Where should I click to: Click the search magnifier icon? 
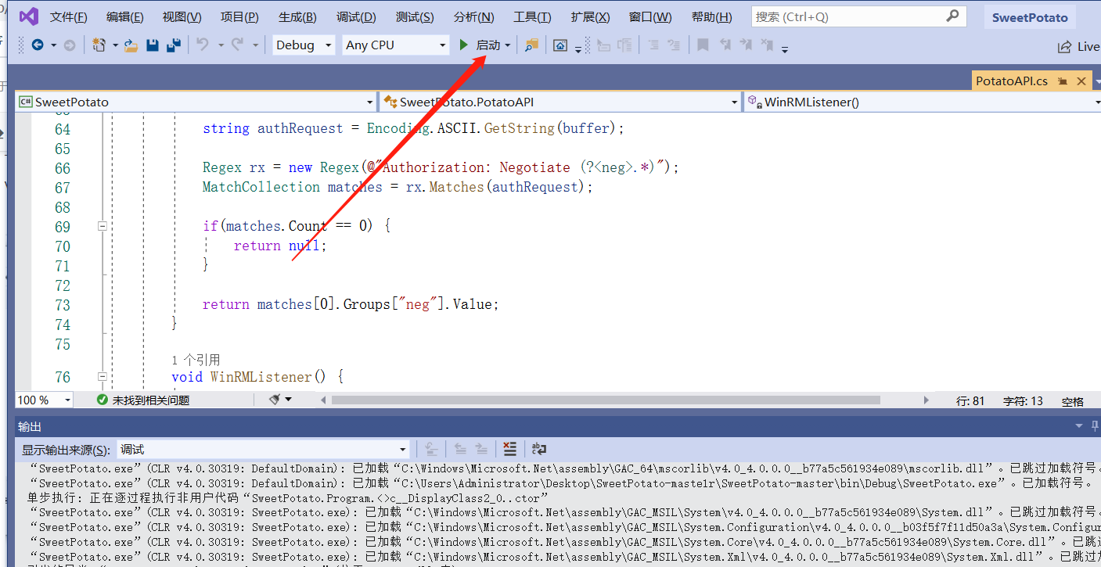tap(952, 16)
